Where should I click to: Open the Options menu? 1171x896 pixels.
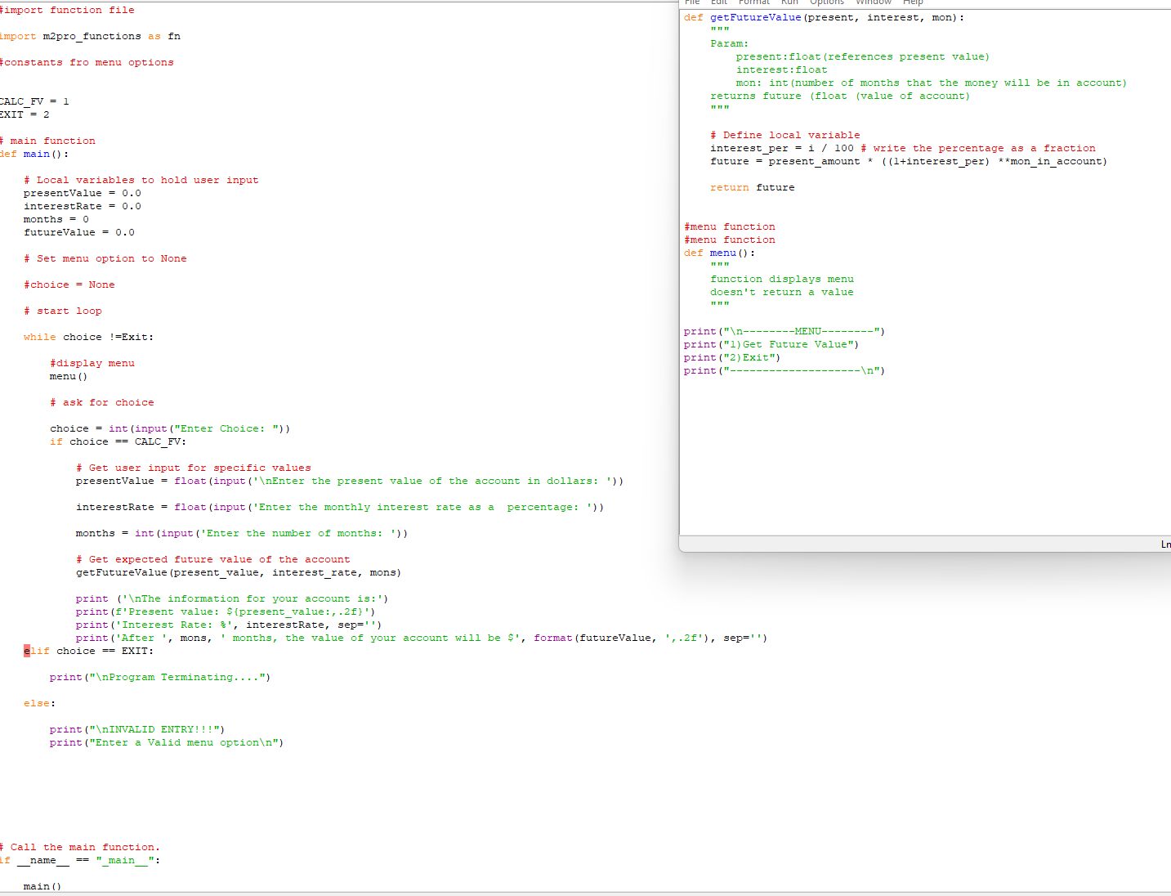click(826, 3)
